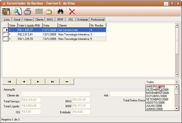Click the printer icon
Image resolution: width=182 pixels, height=123 pixels.
(27, 12)
